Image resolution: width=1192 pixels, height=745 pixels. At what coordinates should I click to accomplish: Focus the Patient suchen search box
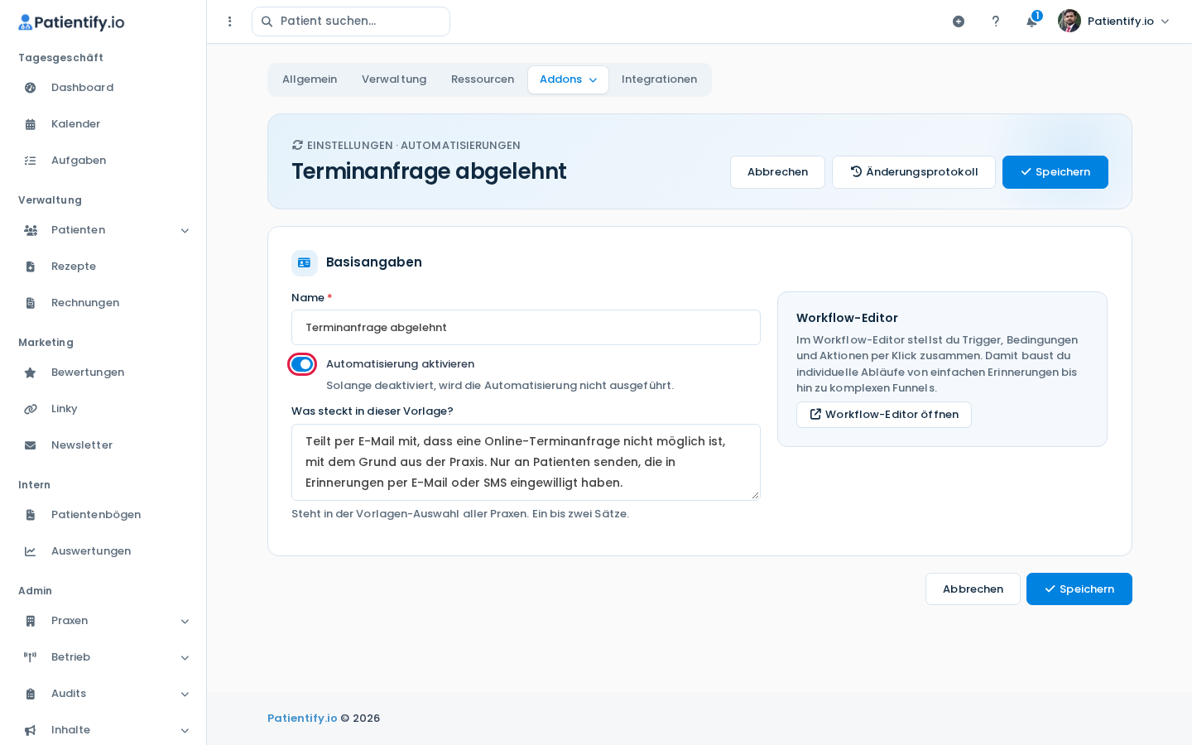pos(351,22)
